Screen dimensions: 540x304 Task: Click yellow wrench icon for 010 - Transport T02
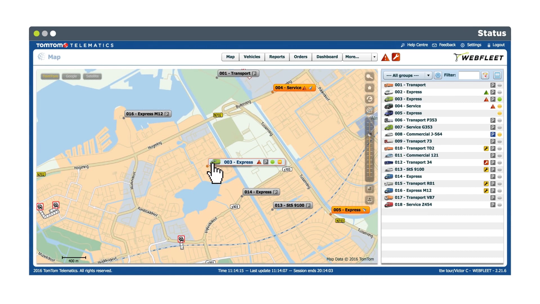click(486, 148)
